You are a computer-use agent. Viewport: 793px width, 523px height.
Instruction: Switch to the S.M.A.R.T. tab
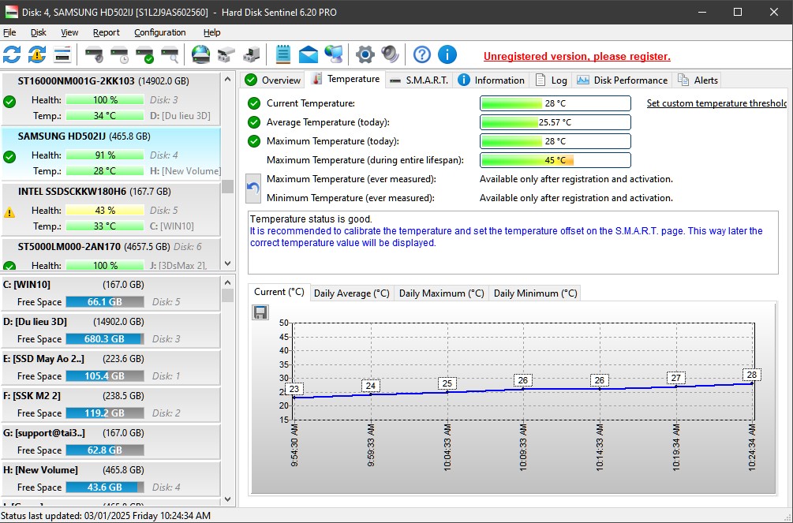(x=418, y=80)
